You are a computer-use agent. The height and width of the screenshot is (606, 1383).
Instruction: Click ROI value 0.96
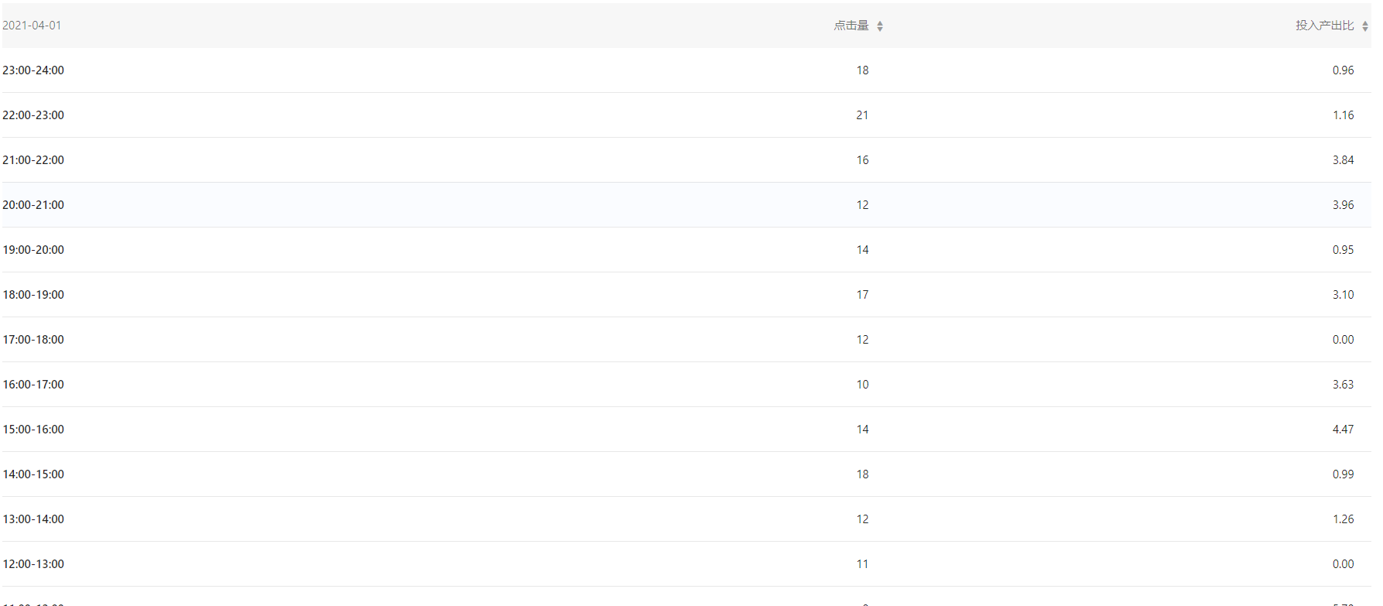(x=1343, y=70)
